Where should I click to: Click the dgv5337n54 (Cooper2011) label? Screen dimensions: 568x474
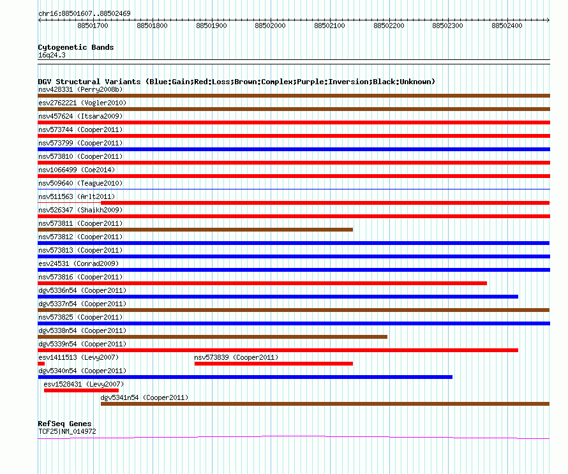tap(82, 304)
